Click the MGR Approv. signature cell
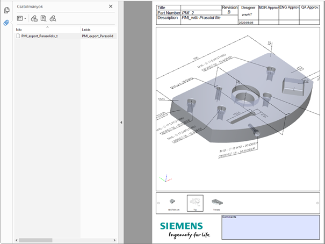Screen dimensions: 325x244 269,15
